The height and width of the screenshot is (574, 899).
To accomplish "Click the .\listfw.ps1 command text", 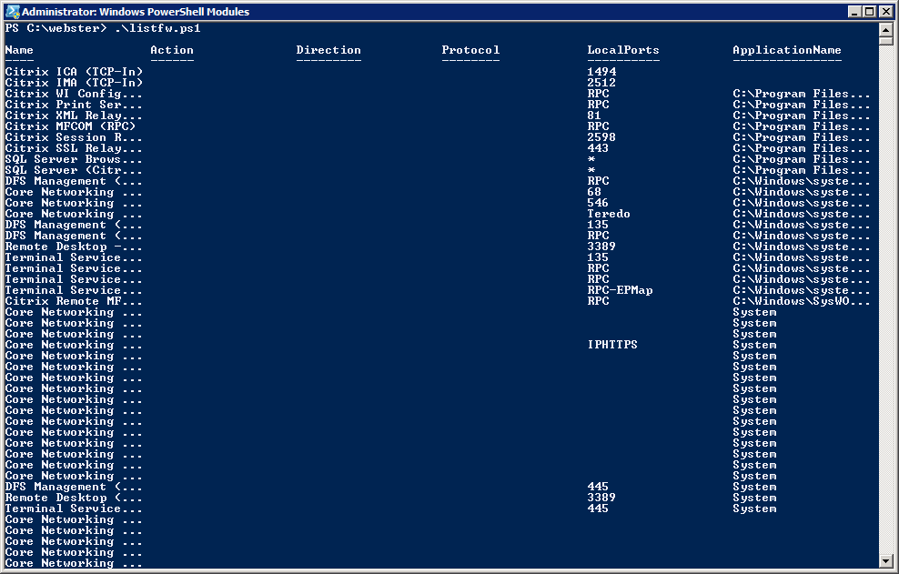I will [x=157, y=28].
